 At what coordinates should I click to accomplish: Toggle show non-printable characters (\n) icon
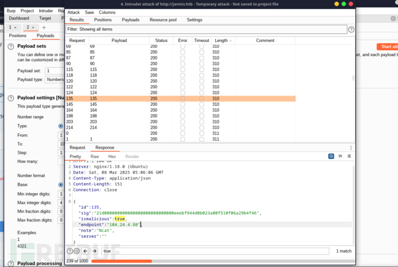coord(340,156)
